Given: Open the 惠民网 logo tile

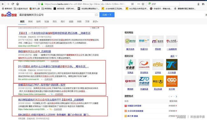Looking at the screenshot, I should (x=130, y=81).
